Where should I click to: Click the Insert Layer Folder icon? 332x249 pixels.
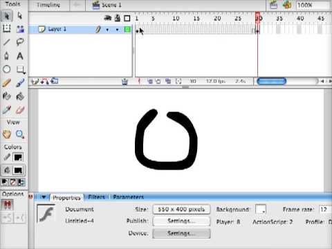pyautogui.click(x=55, y=81)
